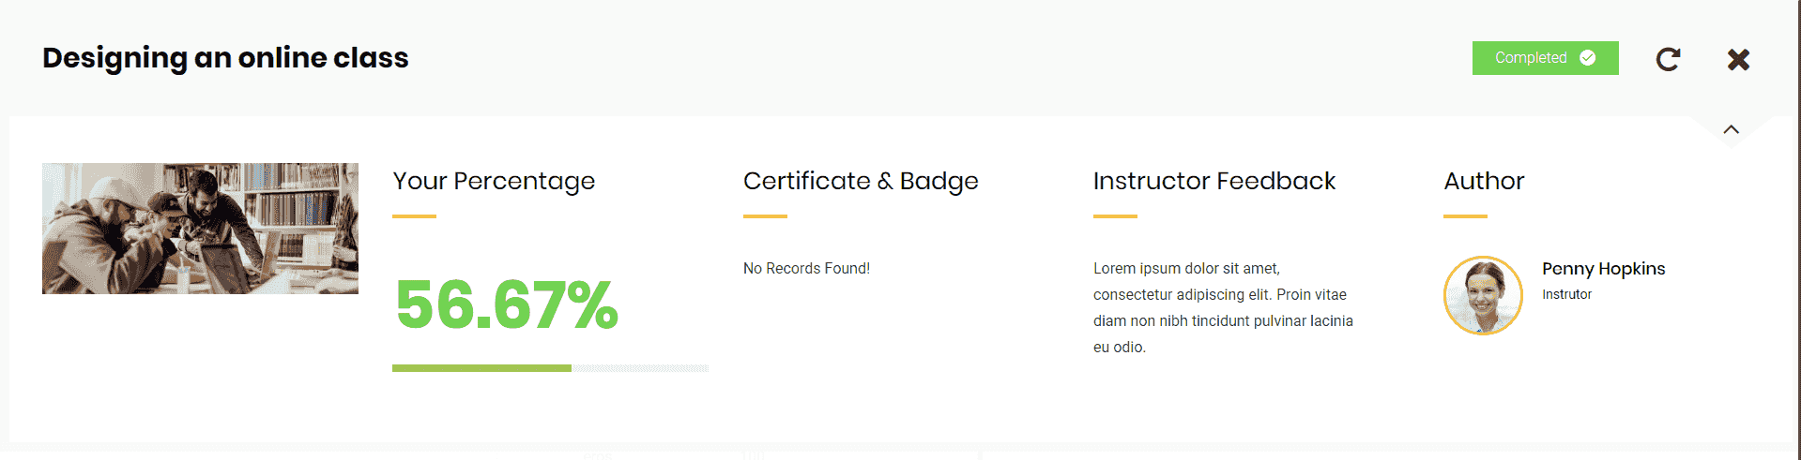Click Penny Hopkins avatar photo
This screenshot has height=460, width=1801.
pyautogui.click(x=1483, y=295)
